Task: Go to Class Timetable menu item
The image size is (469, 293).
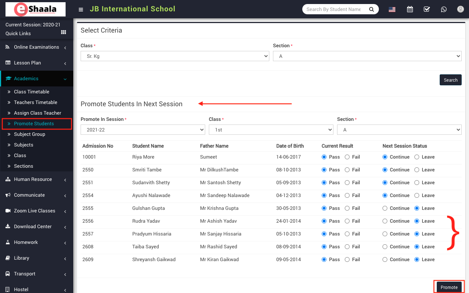Action: coord(32,92)
